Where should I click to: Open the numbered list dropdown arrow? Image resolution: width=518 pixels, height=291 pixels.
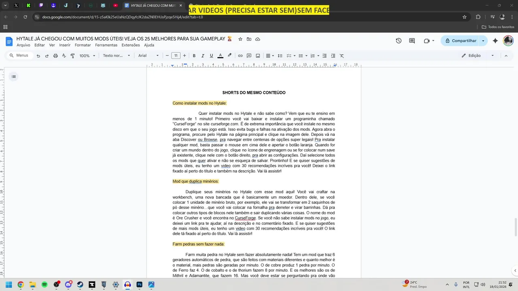pyautogui.click(x=318, y=56)
